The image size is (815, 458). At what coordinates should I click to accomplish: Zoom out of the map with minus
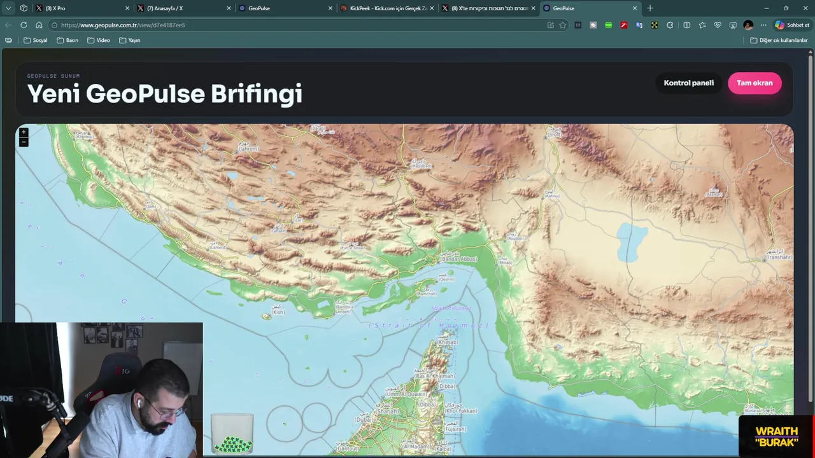[24, 142]
